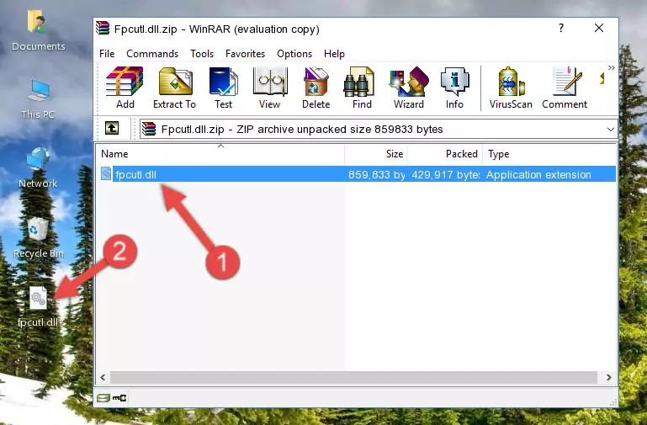Open the Commands menu
The image size is (647, 425).
[152, 54]
